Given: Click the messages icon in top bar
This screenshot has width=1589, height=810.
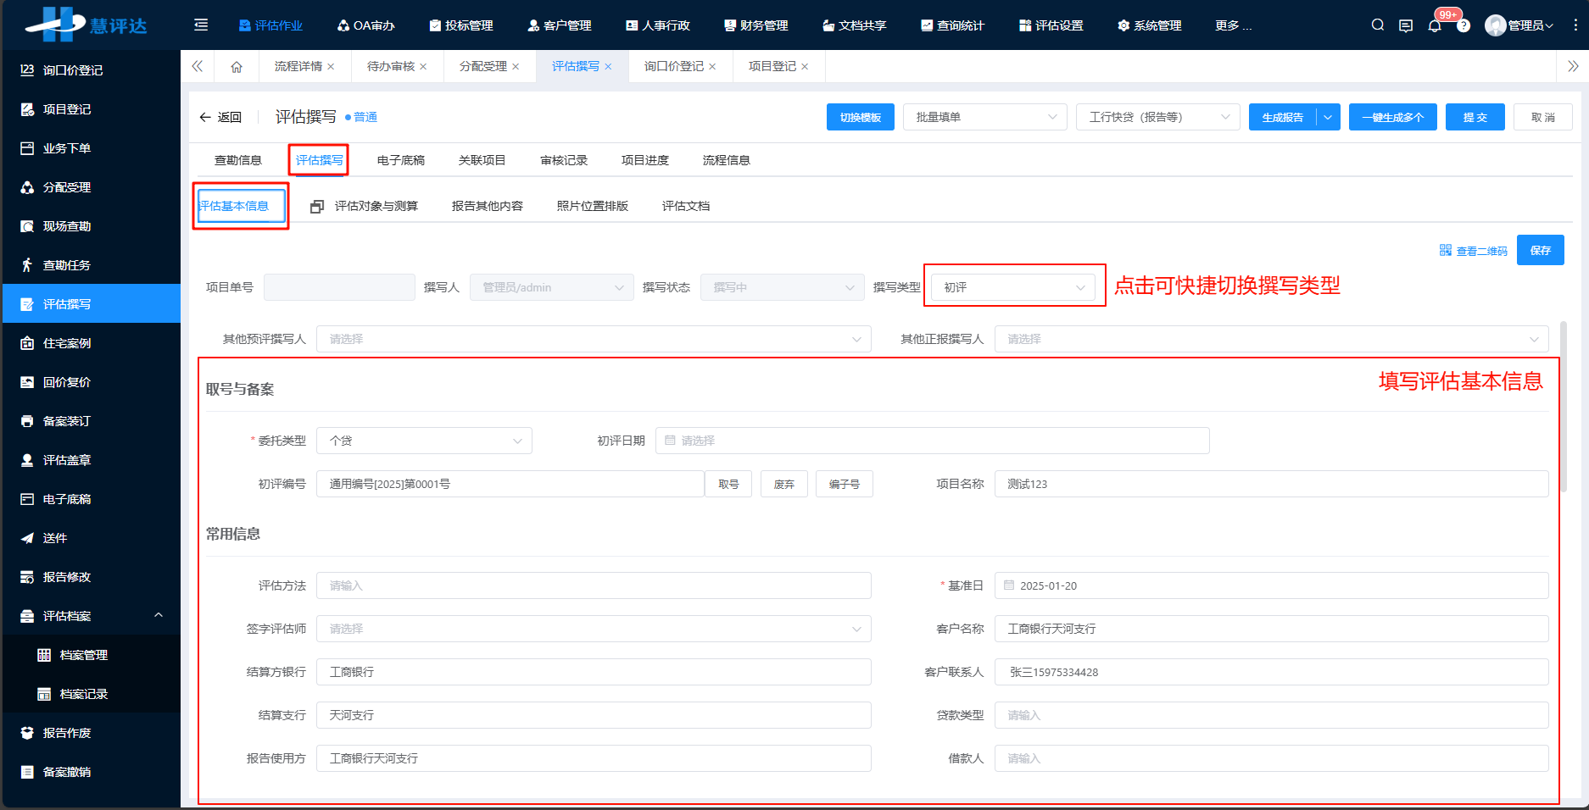Looking at the screenshot, I should (x=1406, y=25).
